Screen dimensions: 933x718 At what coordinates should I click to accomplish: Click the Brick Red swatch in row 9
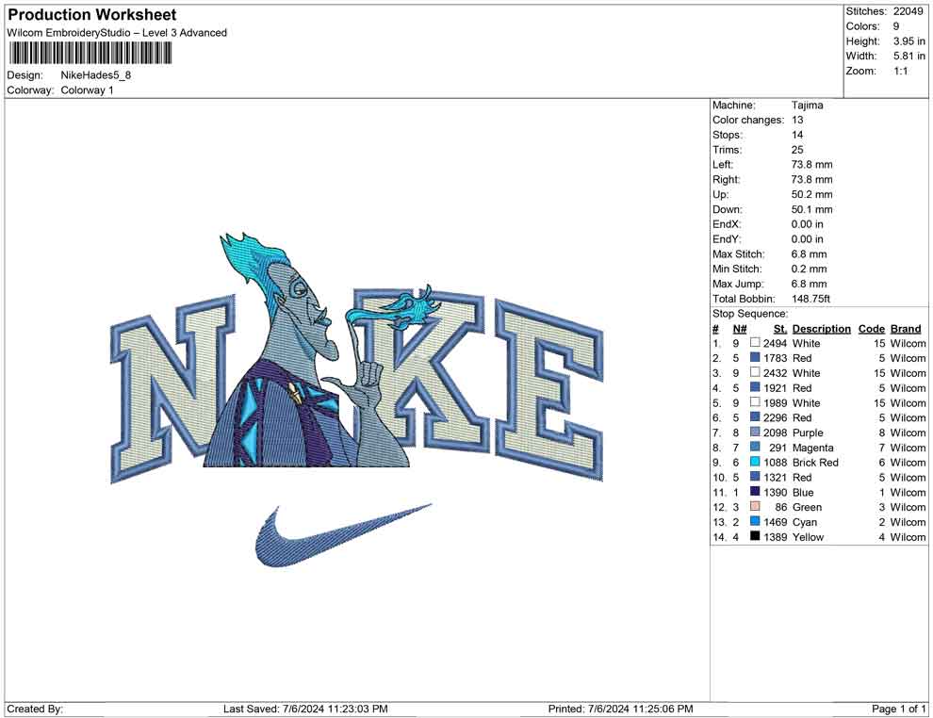point(755,462)
